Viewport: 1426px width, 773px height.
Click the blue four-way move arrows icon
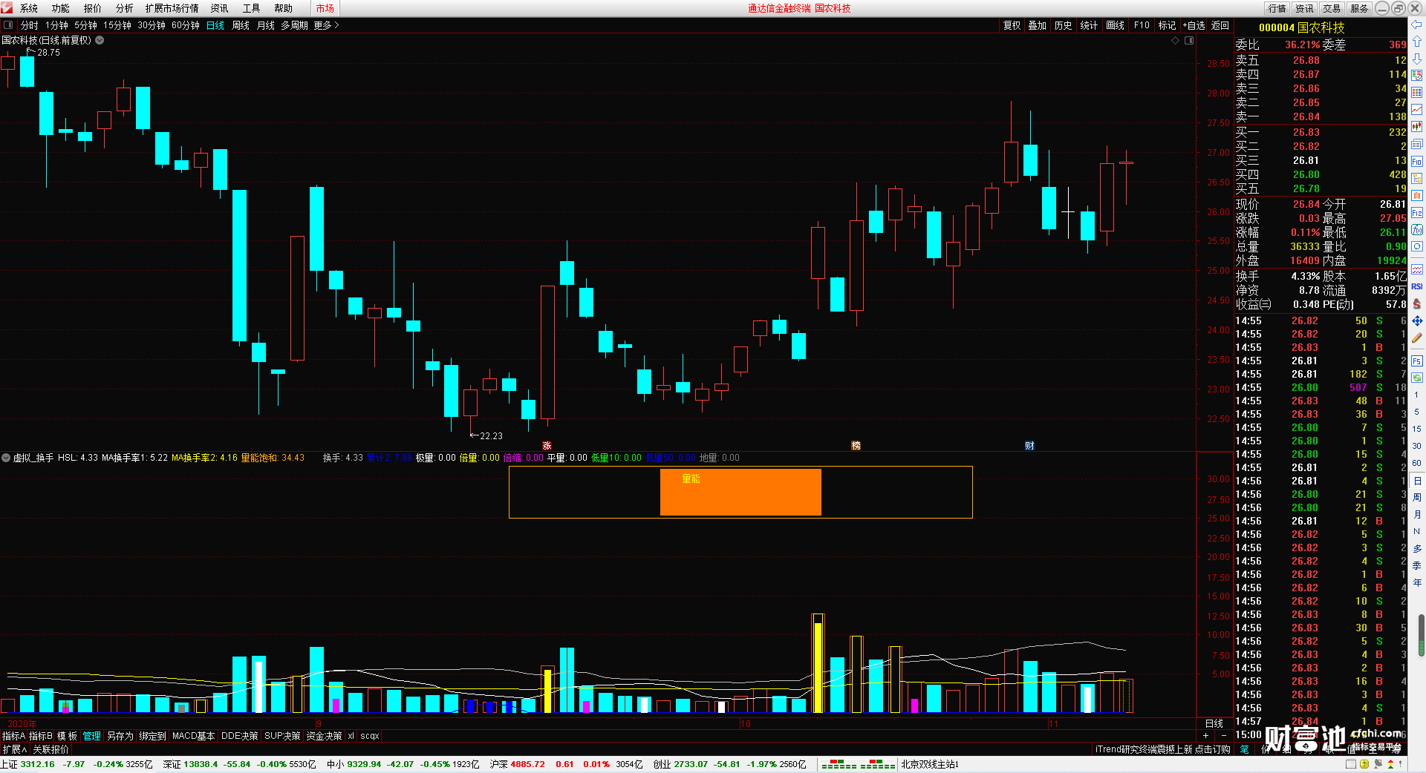[x=1417, y=321]
